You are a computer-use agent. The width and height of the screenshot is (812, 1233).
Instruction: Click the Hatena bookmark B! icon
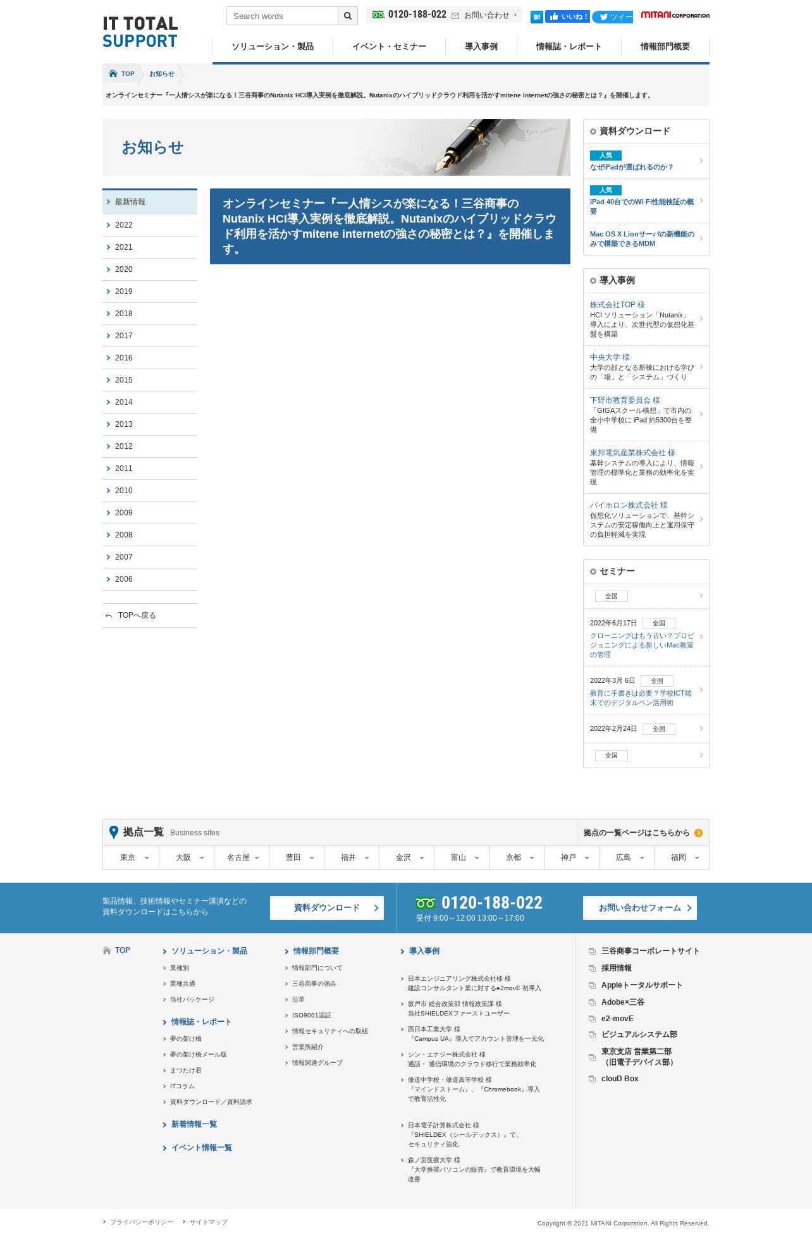tap(536, 17)
